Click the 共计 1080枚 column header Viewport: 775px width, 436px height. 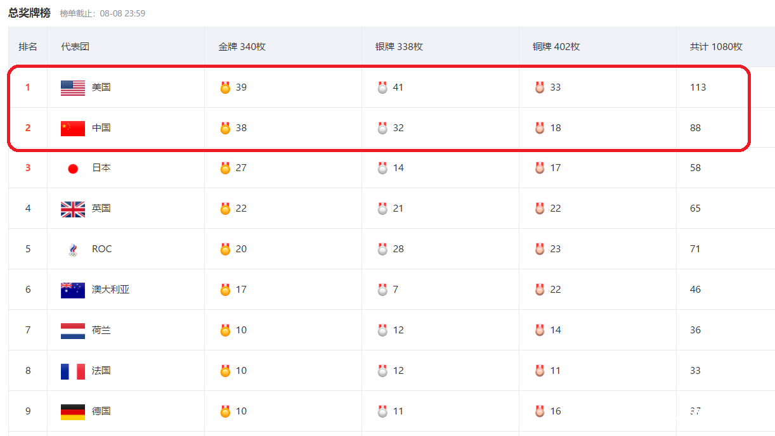pyautogui.click(x=716, y=47)
